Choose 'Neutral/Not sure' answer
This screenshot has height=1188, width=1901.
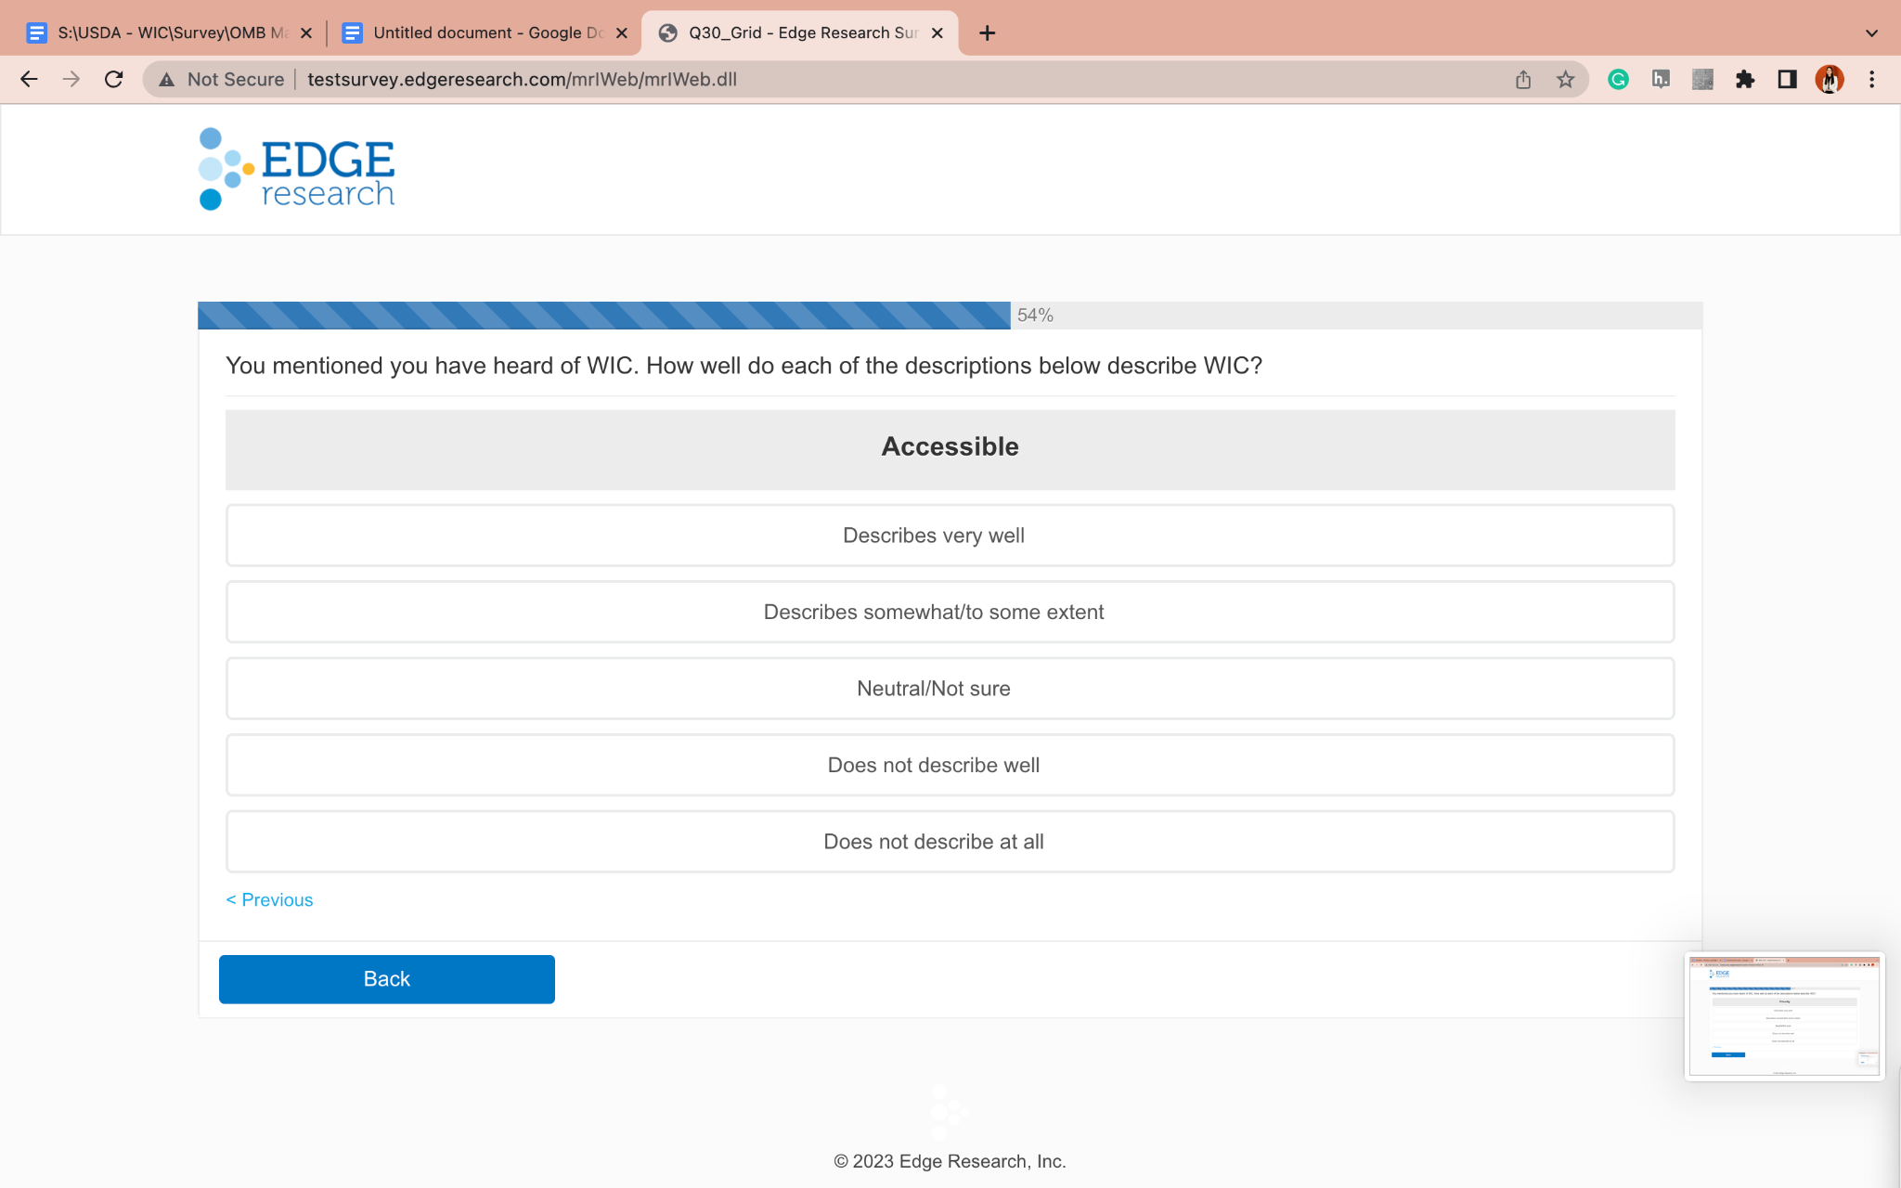tap(950, 689)
